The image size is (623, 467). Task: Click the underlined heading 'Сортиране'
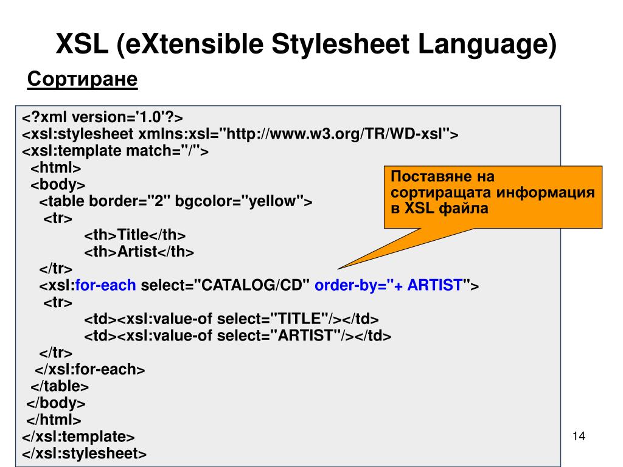(82, 79)
